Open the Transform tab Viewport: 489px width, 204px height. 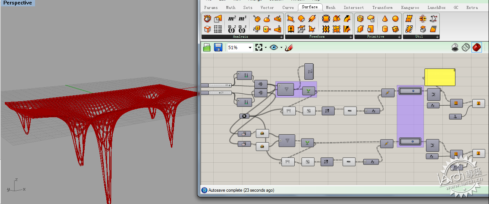coord(382,7)
